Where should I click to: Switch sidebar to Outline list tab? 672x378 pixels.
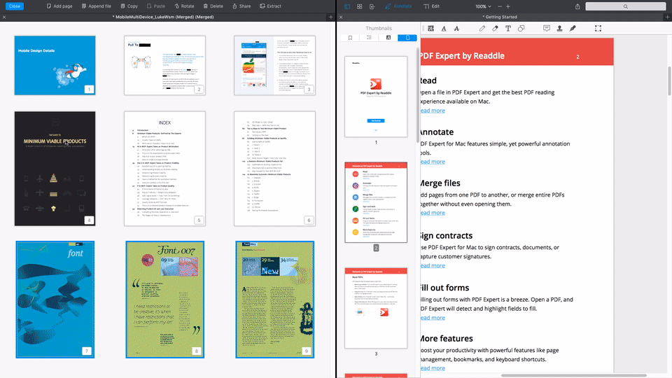click(x=369, y=38)
